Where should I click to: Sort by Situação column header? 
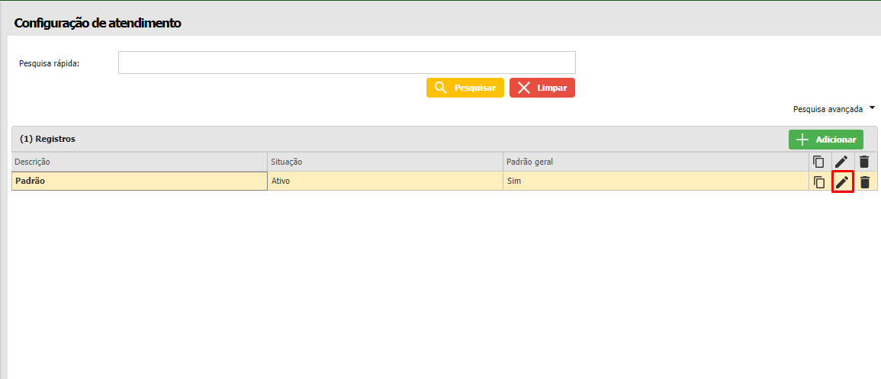click(x=385, y=162)
